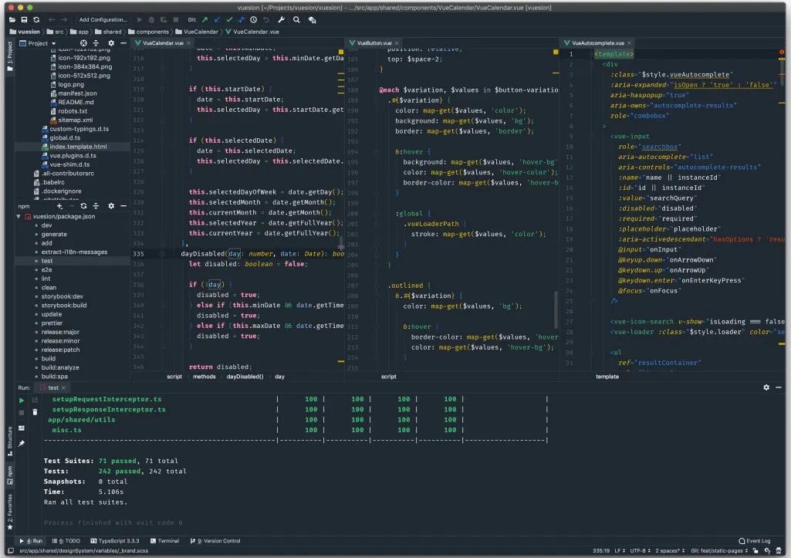Close the test tab in Run panel
791x558 pixels.
coord(63,388)
